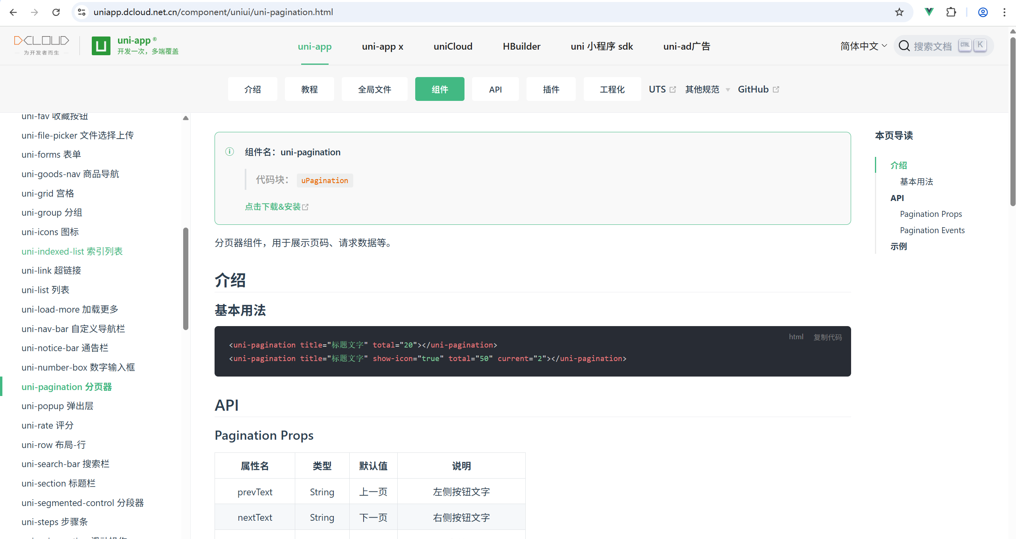This screenshot has width=1016, height=539.
Task: Open the HBuilder top tab
Action: (x=522, y=46)
